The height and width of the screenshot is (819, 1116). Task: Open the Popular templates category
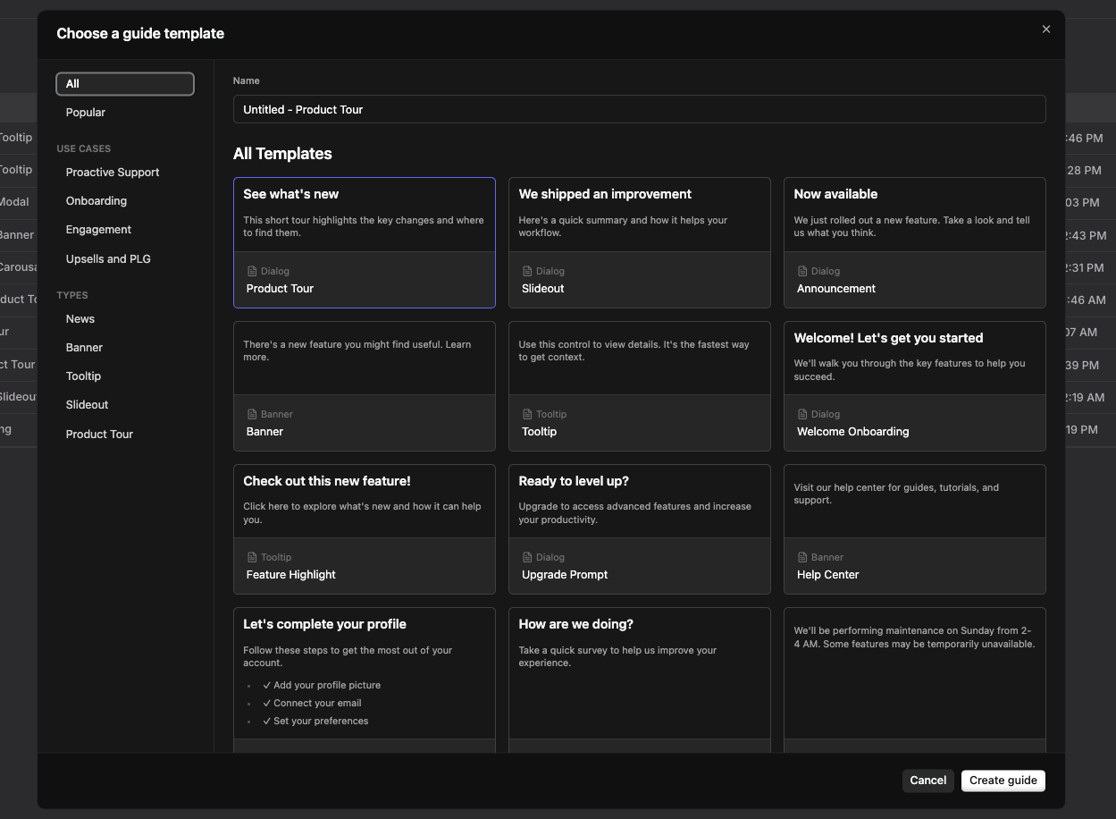tap(86, 113)
